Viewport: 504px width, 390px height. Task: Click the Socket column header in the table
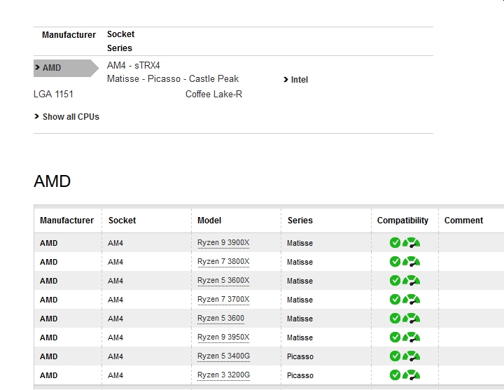[x=122, y=221]
